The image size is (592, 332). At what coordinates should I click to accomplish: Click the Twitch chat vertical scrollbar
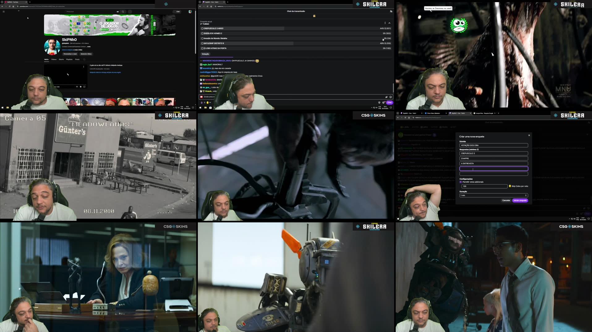[393, 88]
